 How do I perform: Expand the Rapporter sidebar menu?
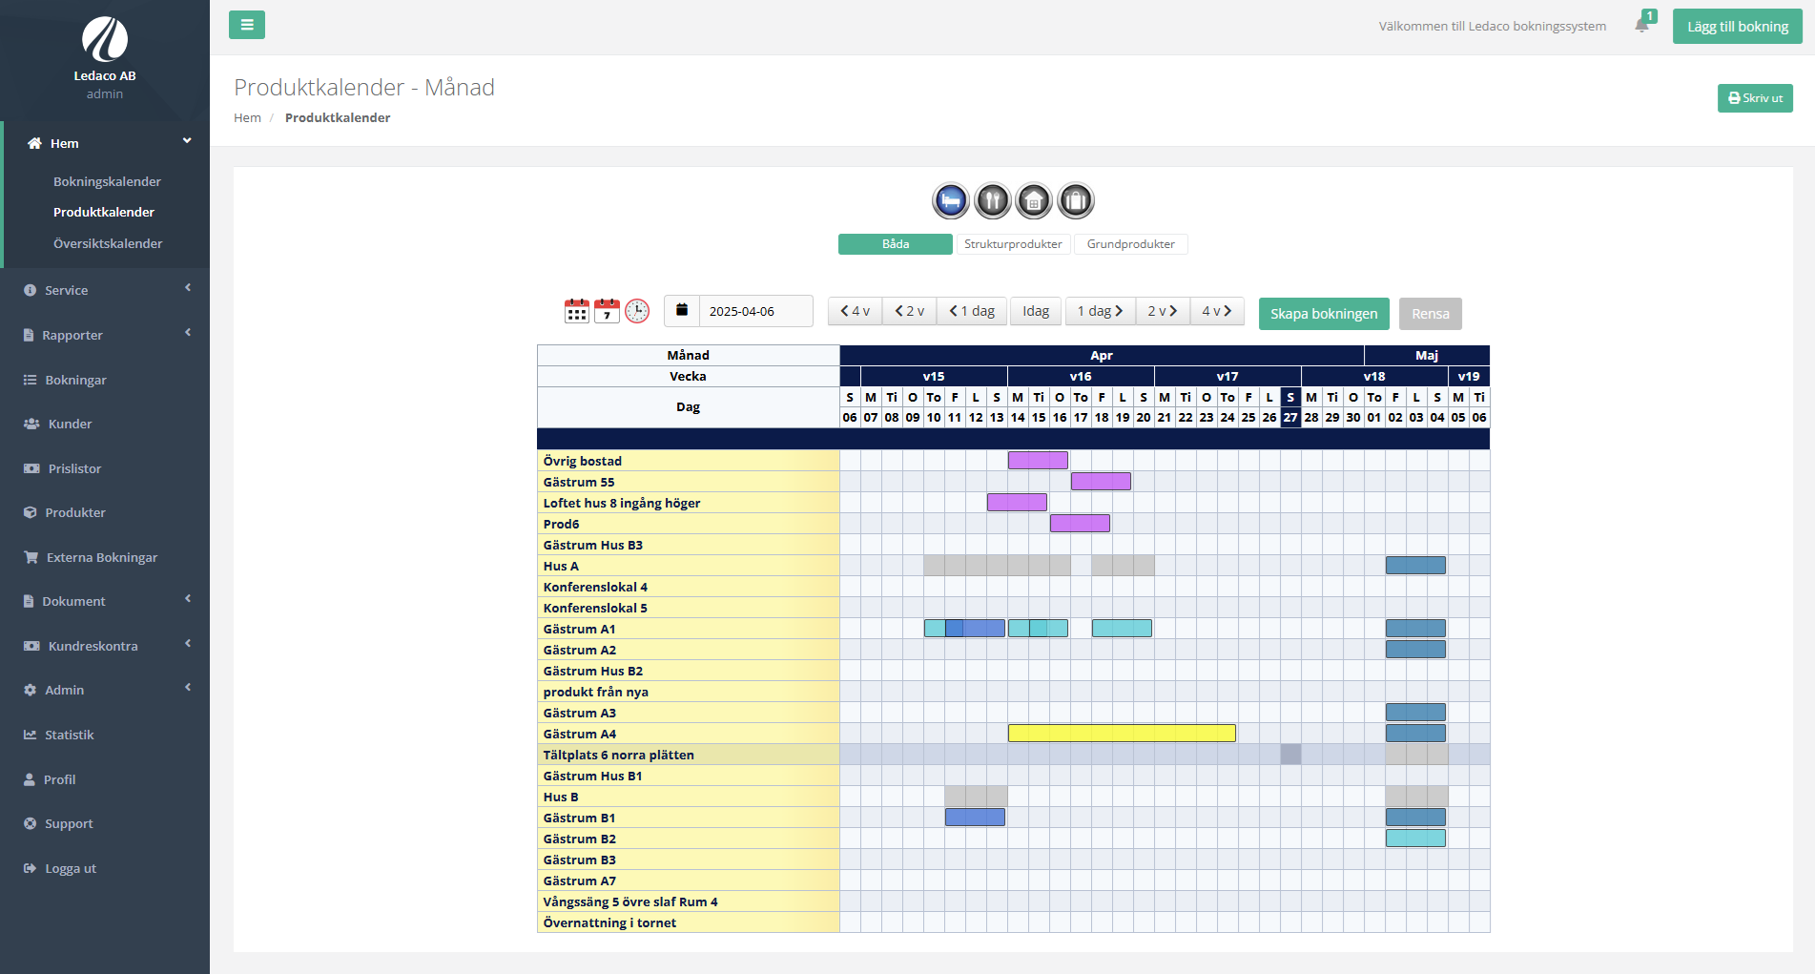pyautogui.click(x=105, y=335)
